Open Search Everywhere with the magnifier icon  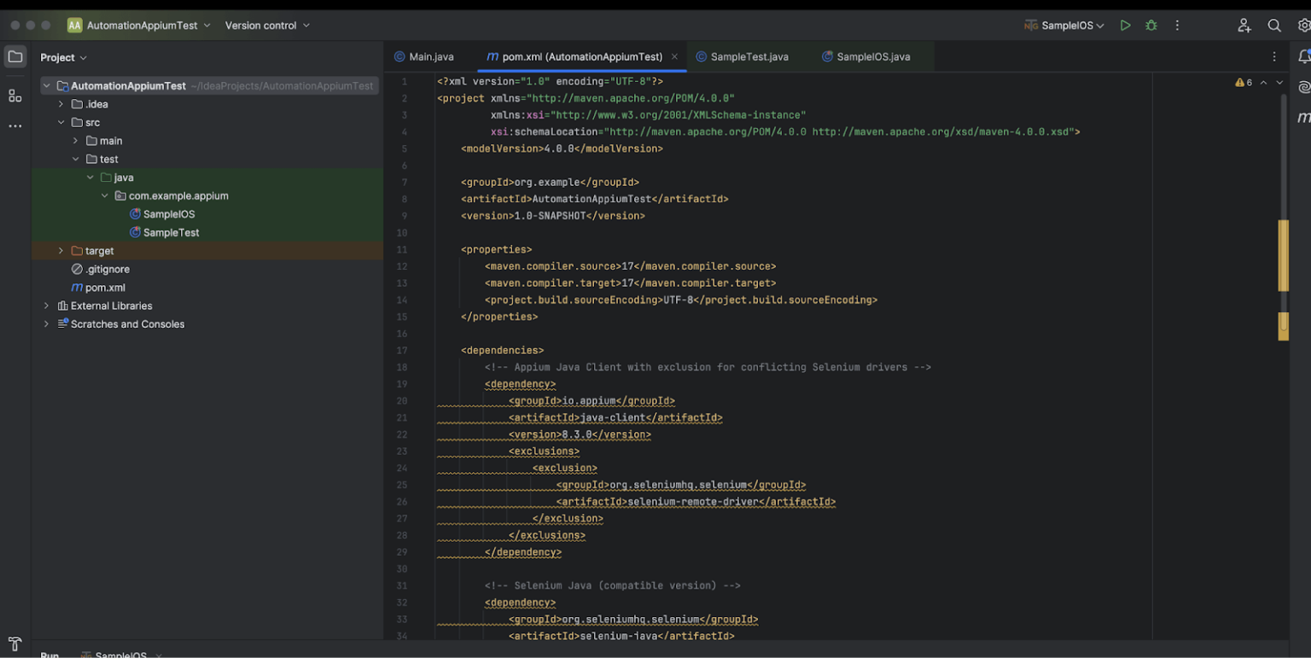[1274, 25]
